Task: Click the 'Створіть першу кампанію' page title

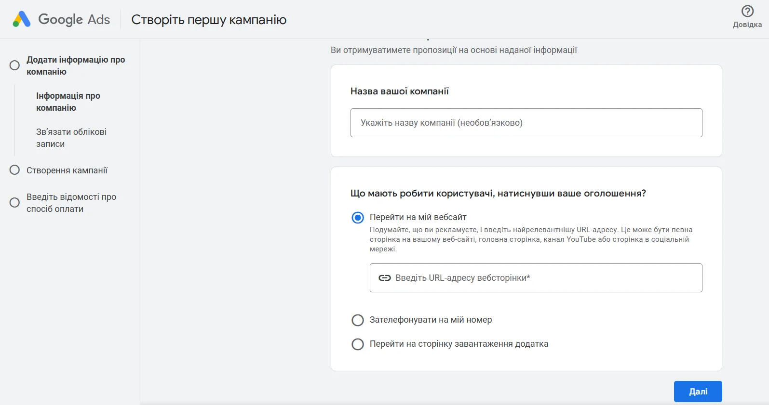Action: (209, 20)
